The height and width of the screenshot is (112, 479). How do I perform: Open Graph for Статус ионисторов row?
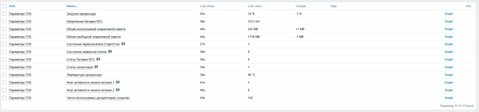(448, 67)
